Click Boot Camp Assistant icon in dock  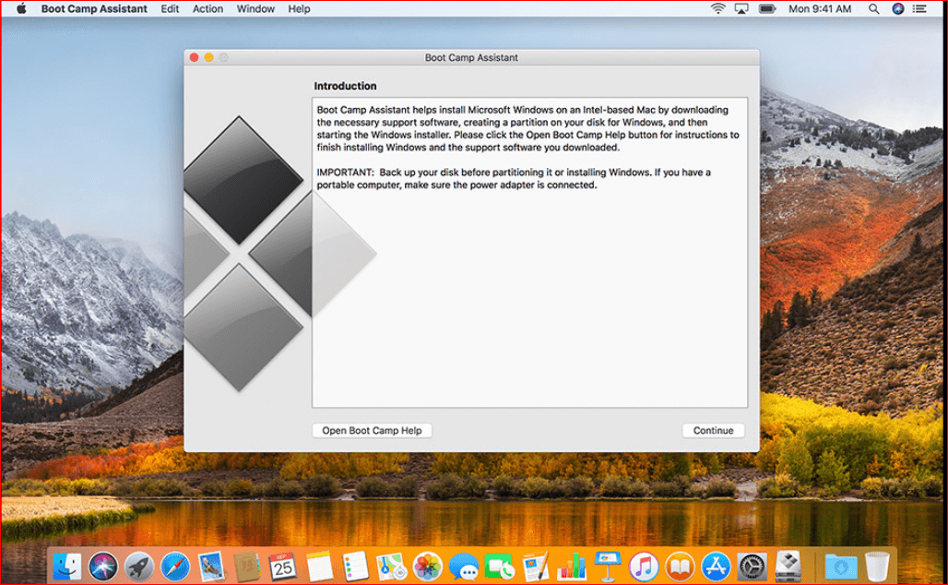(x=788, y=567)
